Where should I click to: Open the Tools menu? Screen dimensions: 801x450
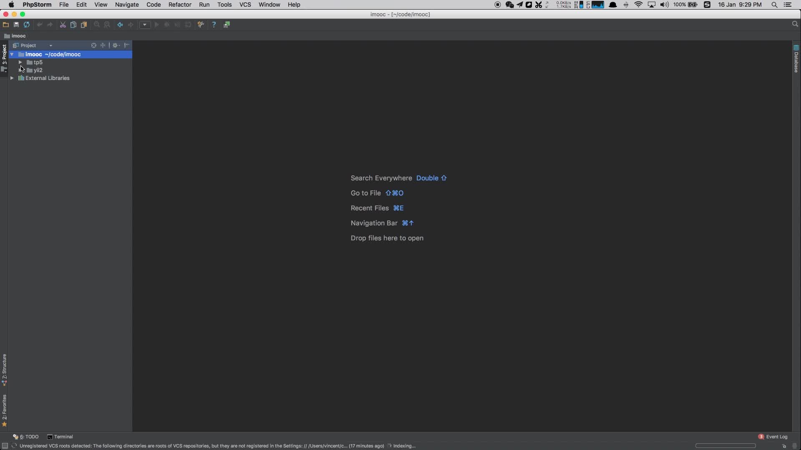(224, 5)
